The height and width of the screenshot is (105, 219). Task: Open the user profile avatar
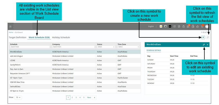207,26
